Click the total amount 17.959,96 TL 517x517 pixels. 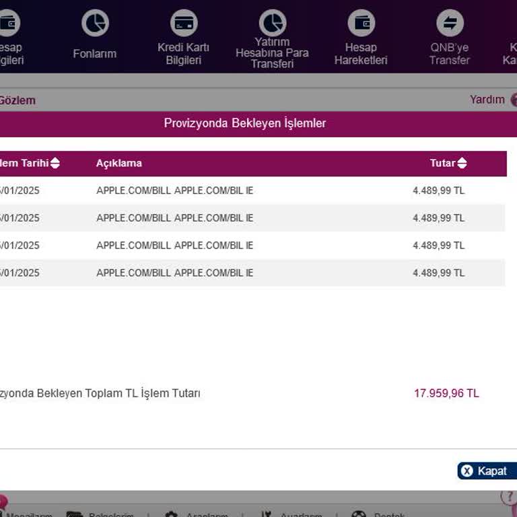pos(446,393)
